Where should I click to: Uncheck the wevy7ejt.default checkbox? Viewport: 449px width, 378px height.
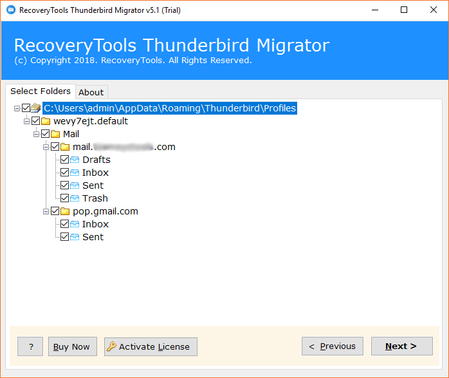coord(36,121)
